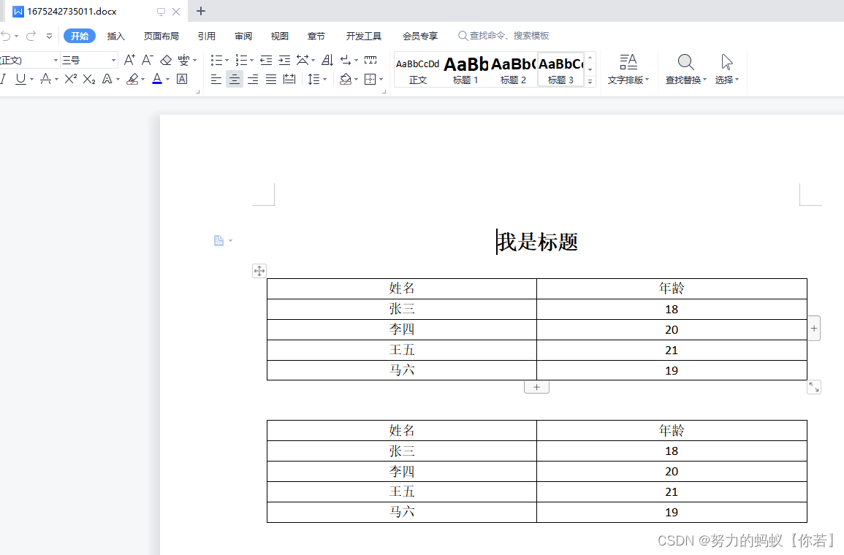The image size is (844, 555).
Task: Click the command search field
Action: 503,36
